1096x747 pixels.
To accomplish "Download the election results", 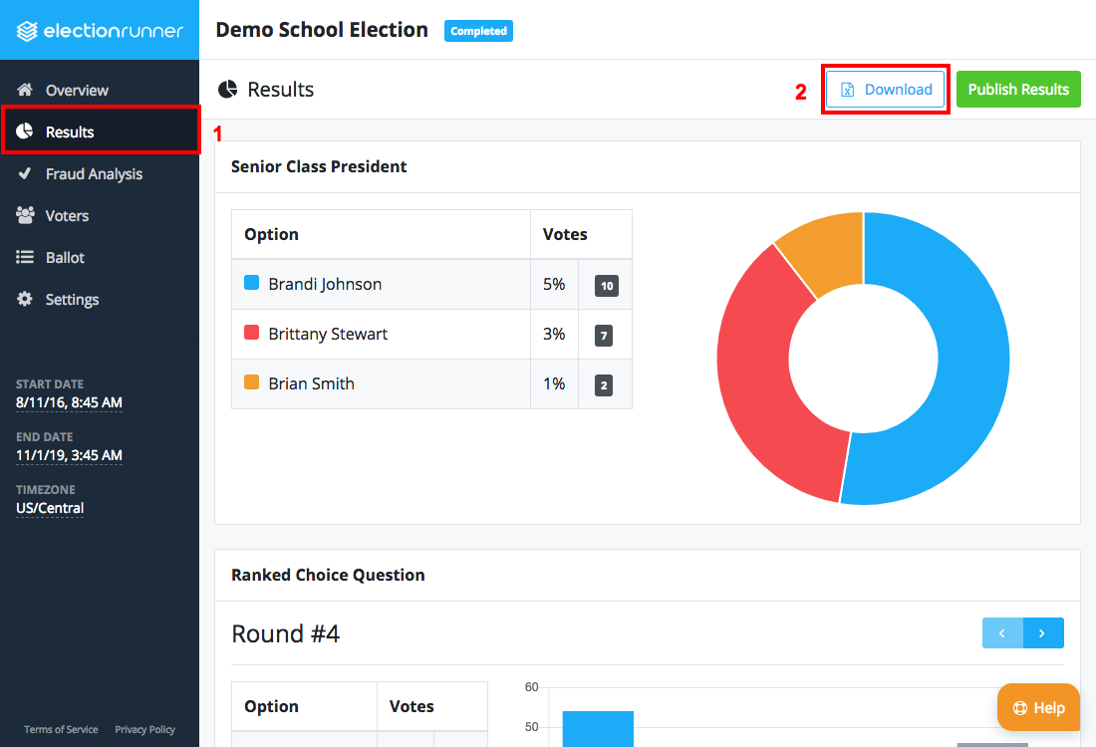I will (x=885, y=89).
